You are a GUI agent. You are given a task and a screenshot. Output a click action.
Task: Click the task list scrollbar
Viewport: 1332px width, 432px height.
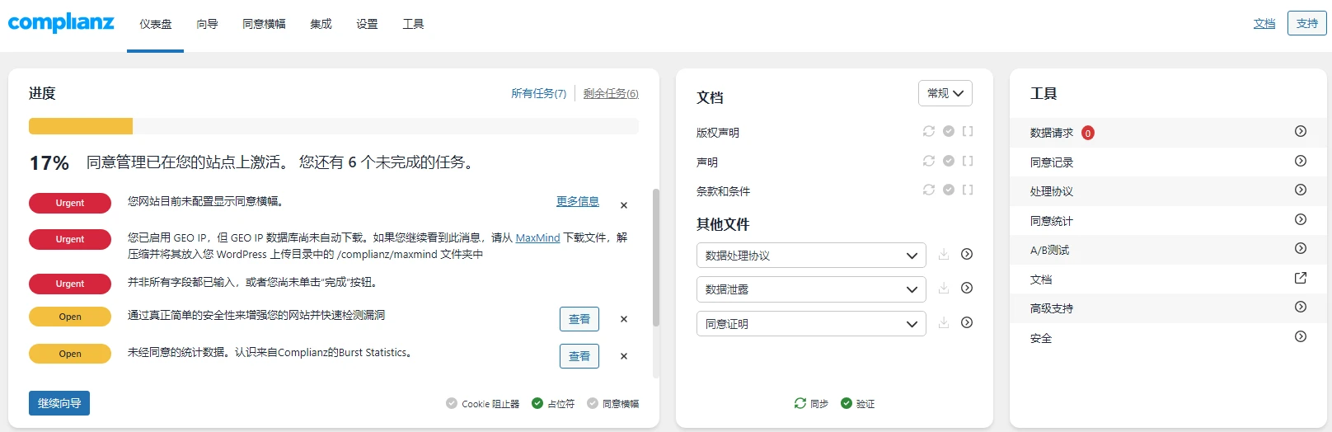click(x=656, y=258)
